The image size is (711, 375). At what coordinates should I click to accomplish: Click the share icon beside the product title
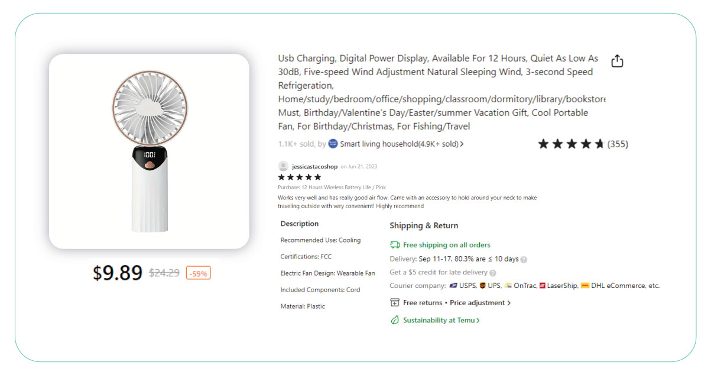[x=617, y=61]
